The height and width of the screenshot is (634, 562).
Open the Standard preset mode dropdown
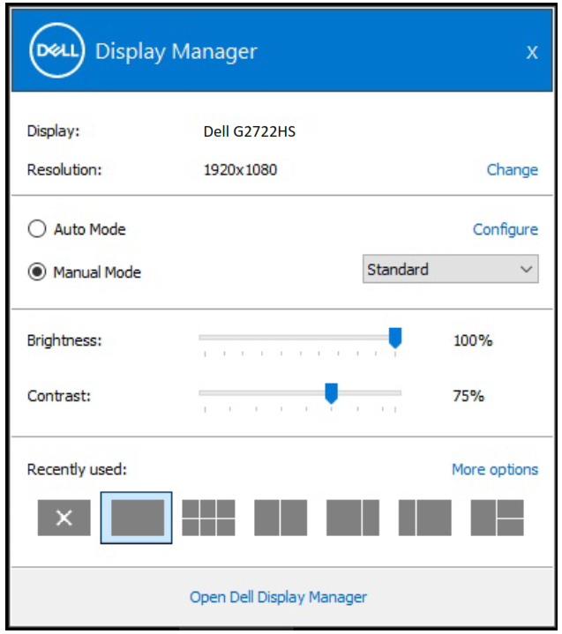click(450, 269)
